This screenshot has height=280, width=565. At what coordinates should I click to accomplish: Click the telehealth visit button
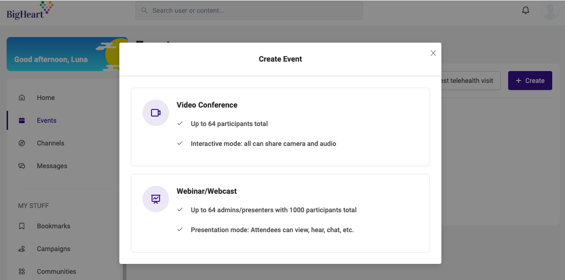point(471,81)
